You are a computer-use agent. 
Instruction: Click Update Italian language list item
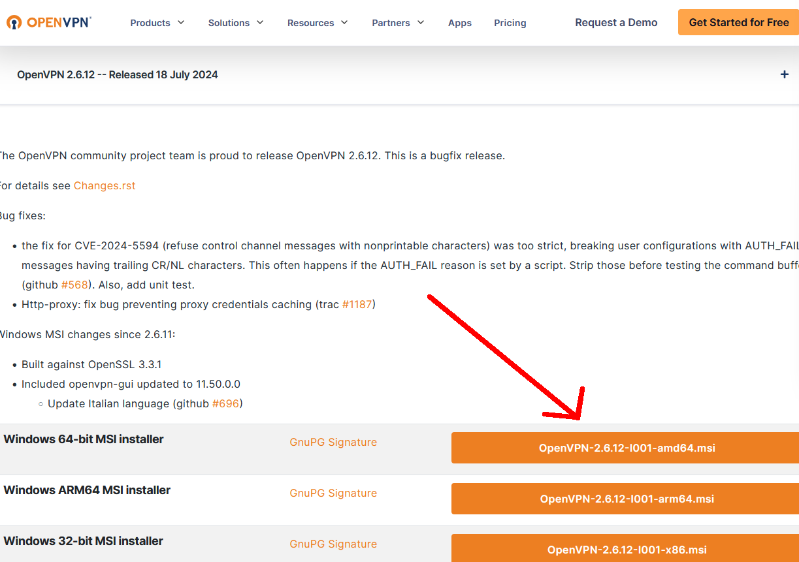[x=145, y=403]
